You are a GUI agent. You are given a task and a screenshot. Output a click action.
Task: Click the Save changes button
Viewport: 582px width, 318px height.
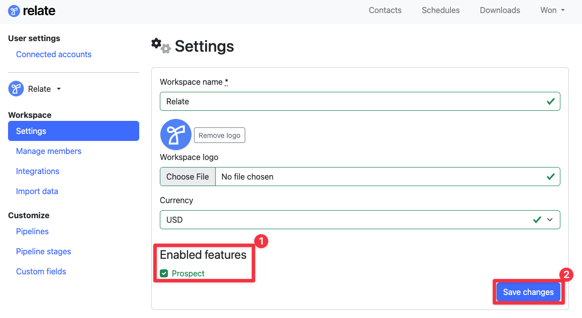528,291
